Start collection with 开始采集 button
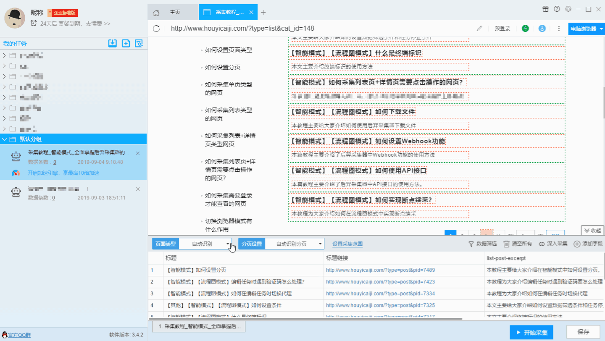This screenshot has height=341, width=605. [x=531, y=332]
